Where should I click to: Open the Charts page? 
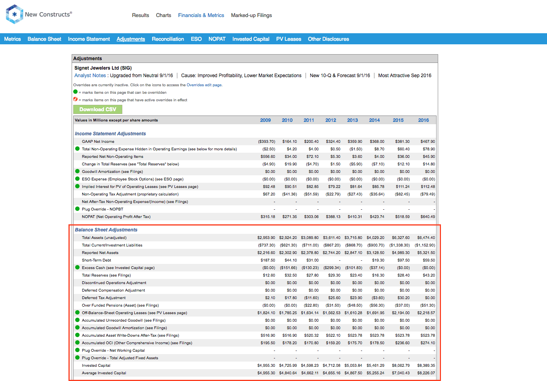[x=163, y=15]
